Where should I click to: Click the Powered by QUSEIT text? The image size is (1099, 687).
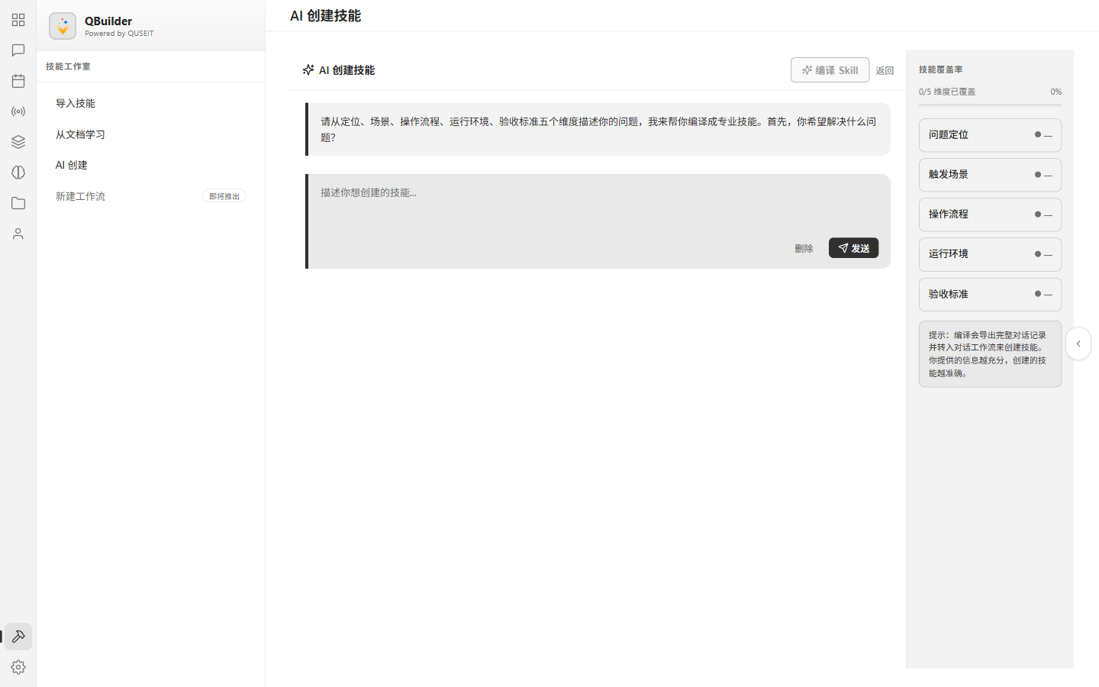coord(119,34)
